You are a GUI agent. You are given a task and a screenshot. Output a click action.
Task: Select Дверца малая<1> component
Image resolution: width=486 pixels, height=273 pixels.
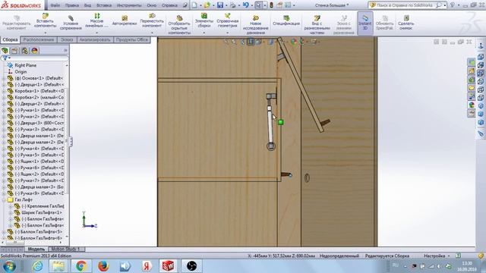click(x=39, y=136)
